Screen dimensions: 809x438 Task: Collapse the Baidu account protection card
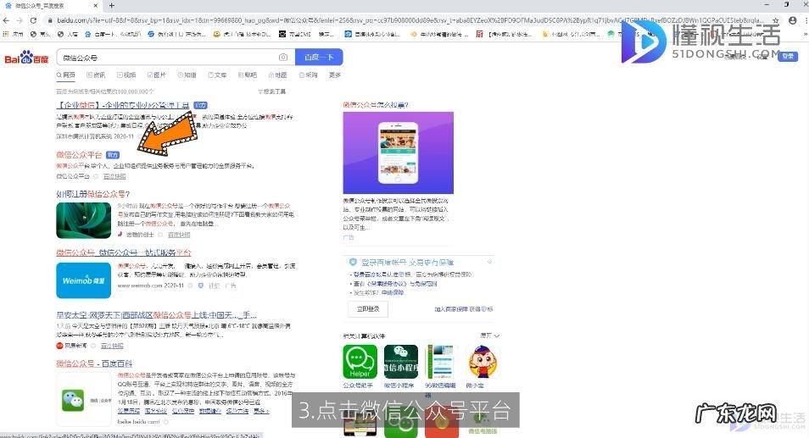point(489,263)
